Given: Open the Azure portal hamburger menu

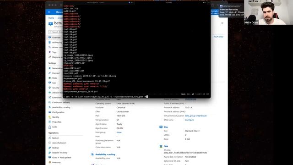Looking at the screenshot, I should point(49,12).
